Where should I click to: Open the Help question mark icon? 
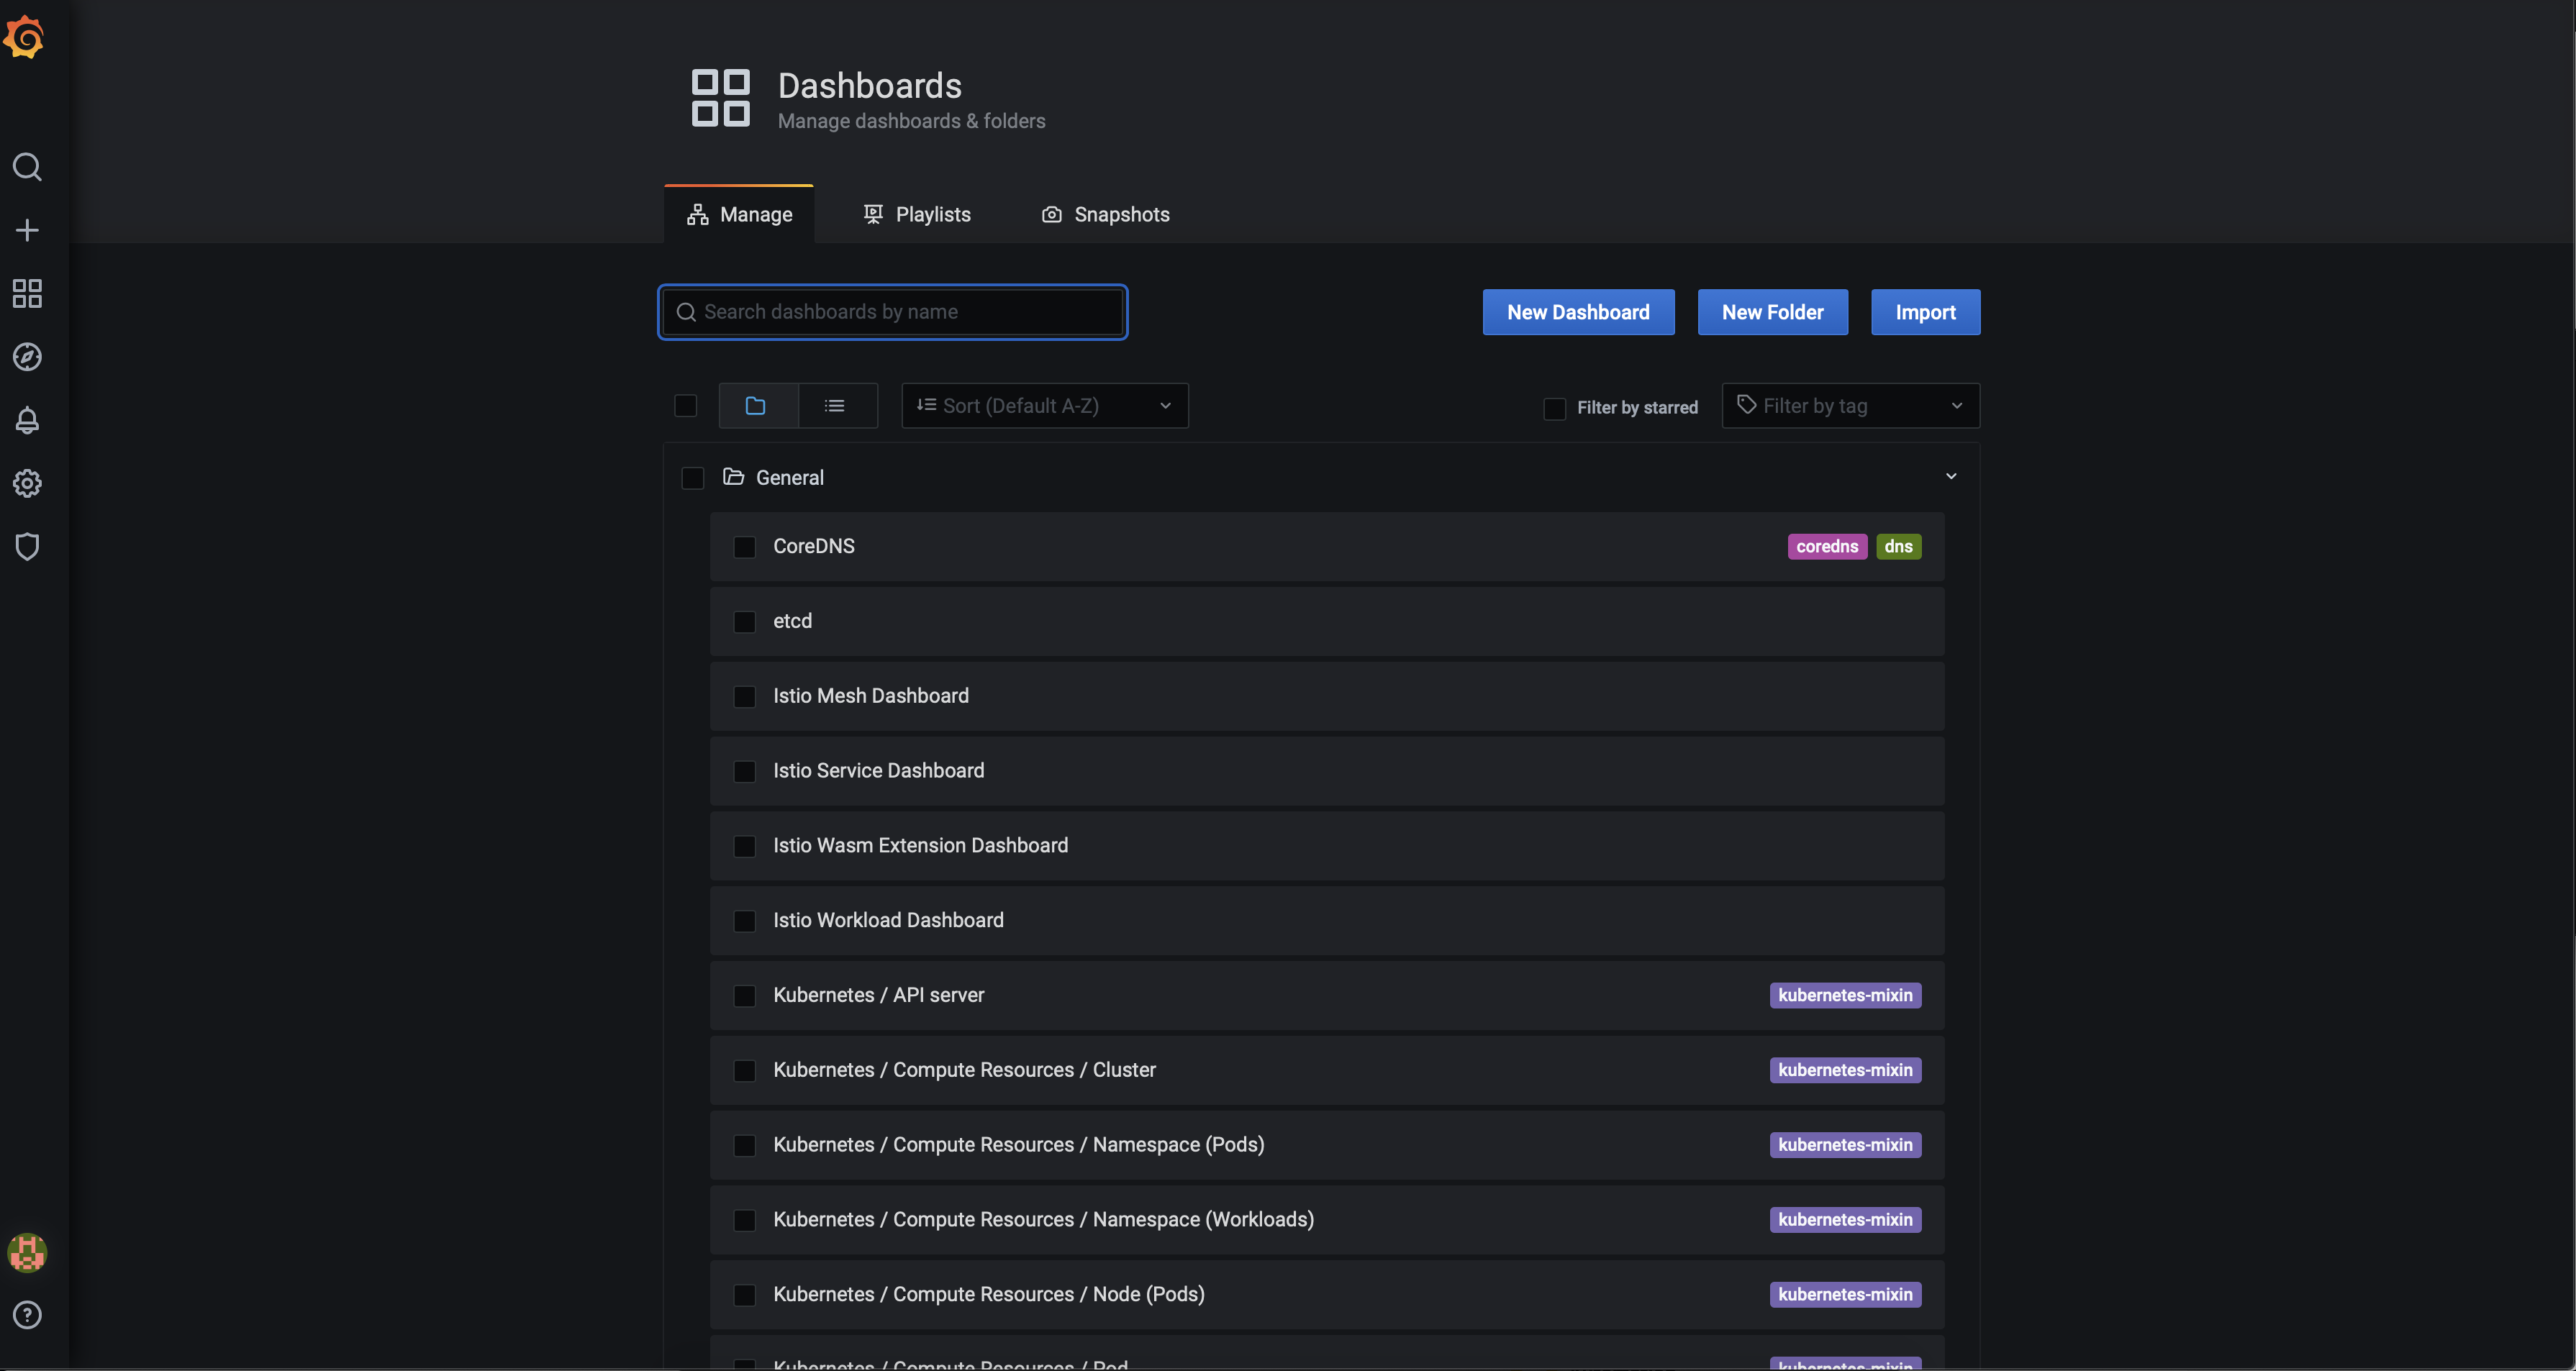tap(27, 1315)
